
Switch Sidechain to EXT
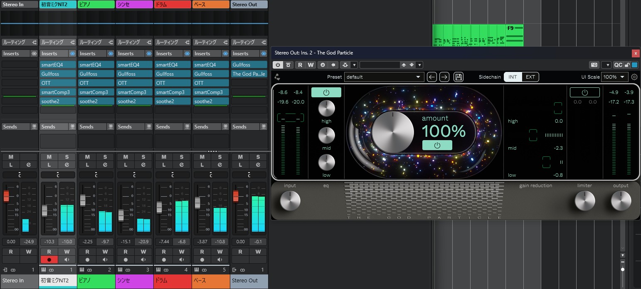click(530, 77)
